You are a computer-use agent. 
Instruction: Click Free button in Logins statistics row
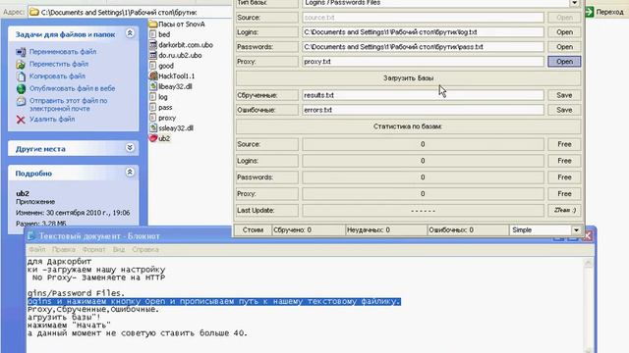[x=564, y=161]
